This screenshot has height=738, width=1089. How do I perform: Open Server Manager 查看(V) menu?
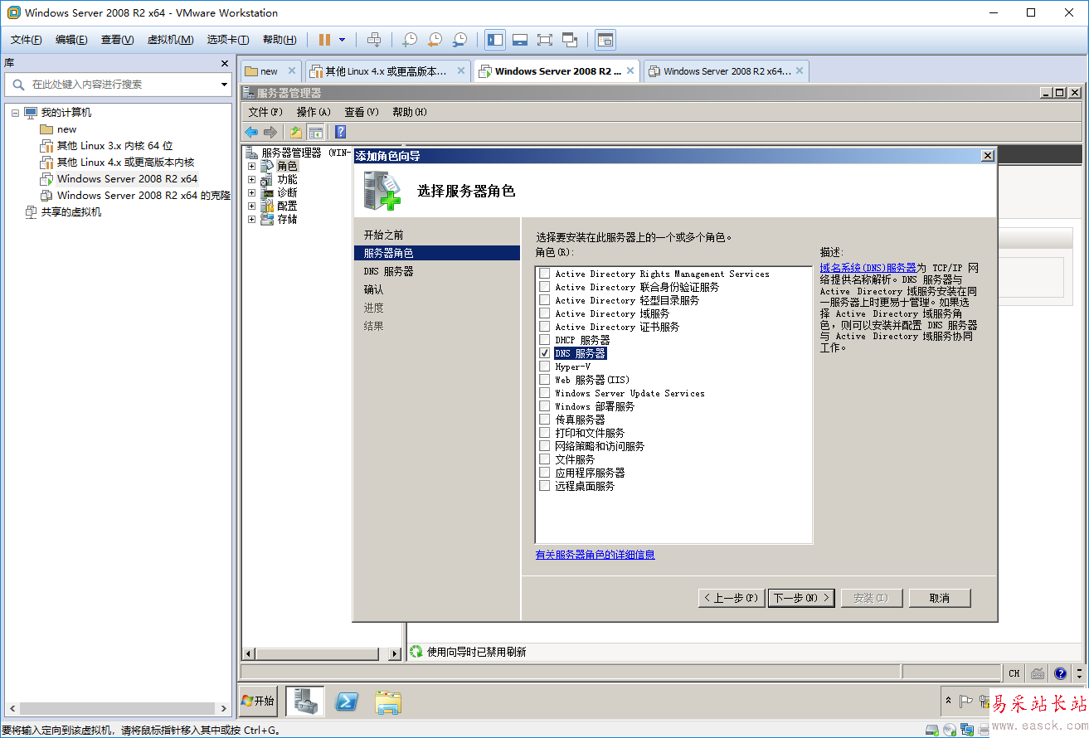tap(362, 112)
